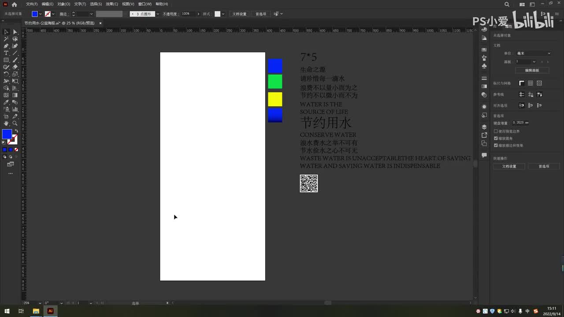Image resolution: width=564 pixels, height=317 pixels.
Task: Select the Direct Selection tool
Action: (x=15, y=32)
